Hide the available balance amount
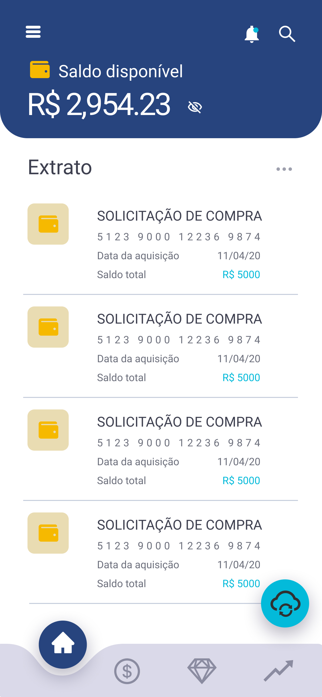 (x=195, y=107)
